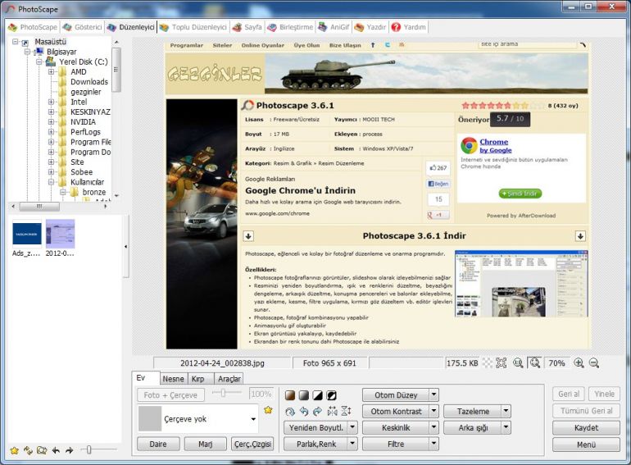The height and width of the screenshot is (465, 631).
Task: Open the Otom Düzey dropdown arrow
Action: pyautogui.click(x=434, y=394)
